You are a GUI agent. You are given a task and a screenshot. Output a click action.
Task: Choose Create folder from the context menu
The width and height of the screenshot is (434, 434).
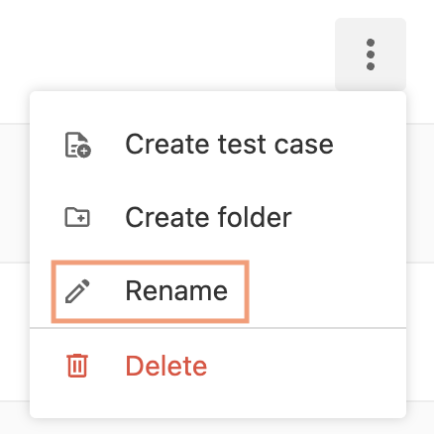(x=218, y=217)
